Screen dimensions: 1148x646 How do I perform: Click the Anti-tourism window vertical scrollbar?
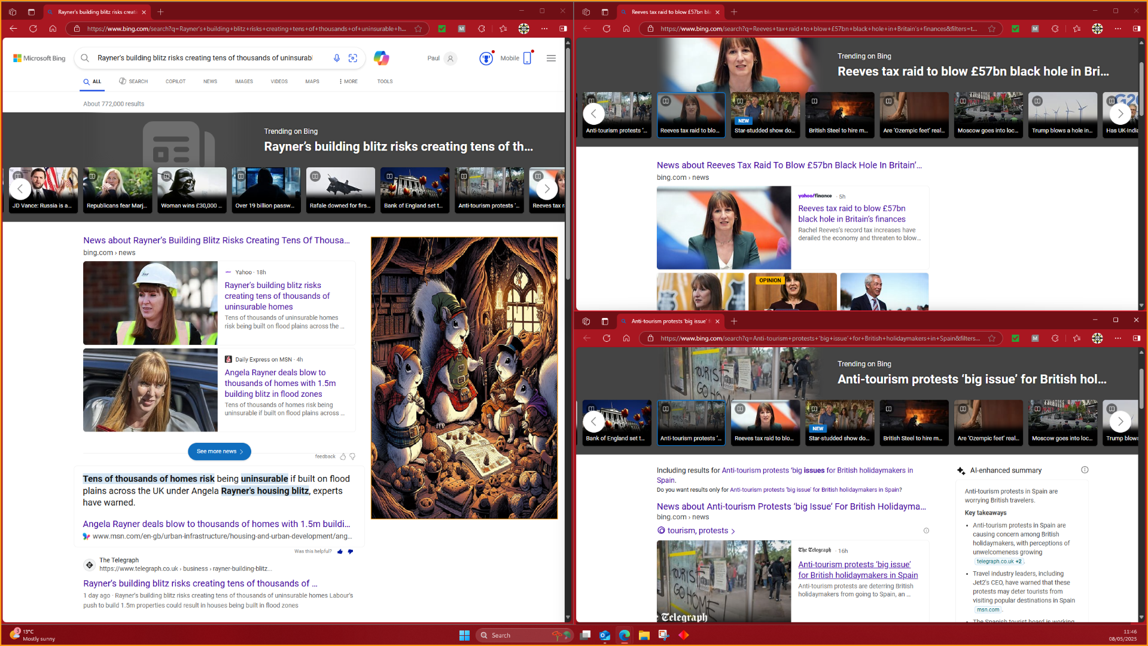(1141, 388)
